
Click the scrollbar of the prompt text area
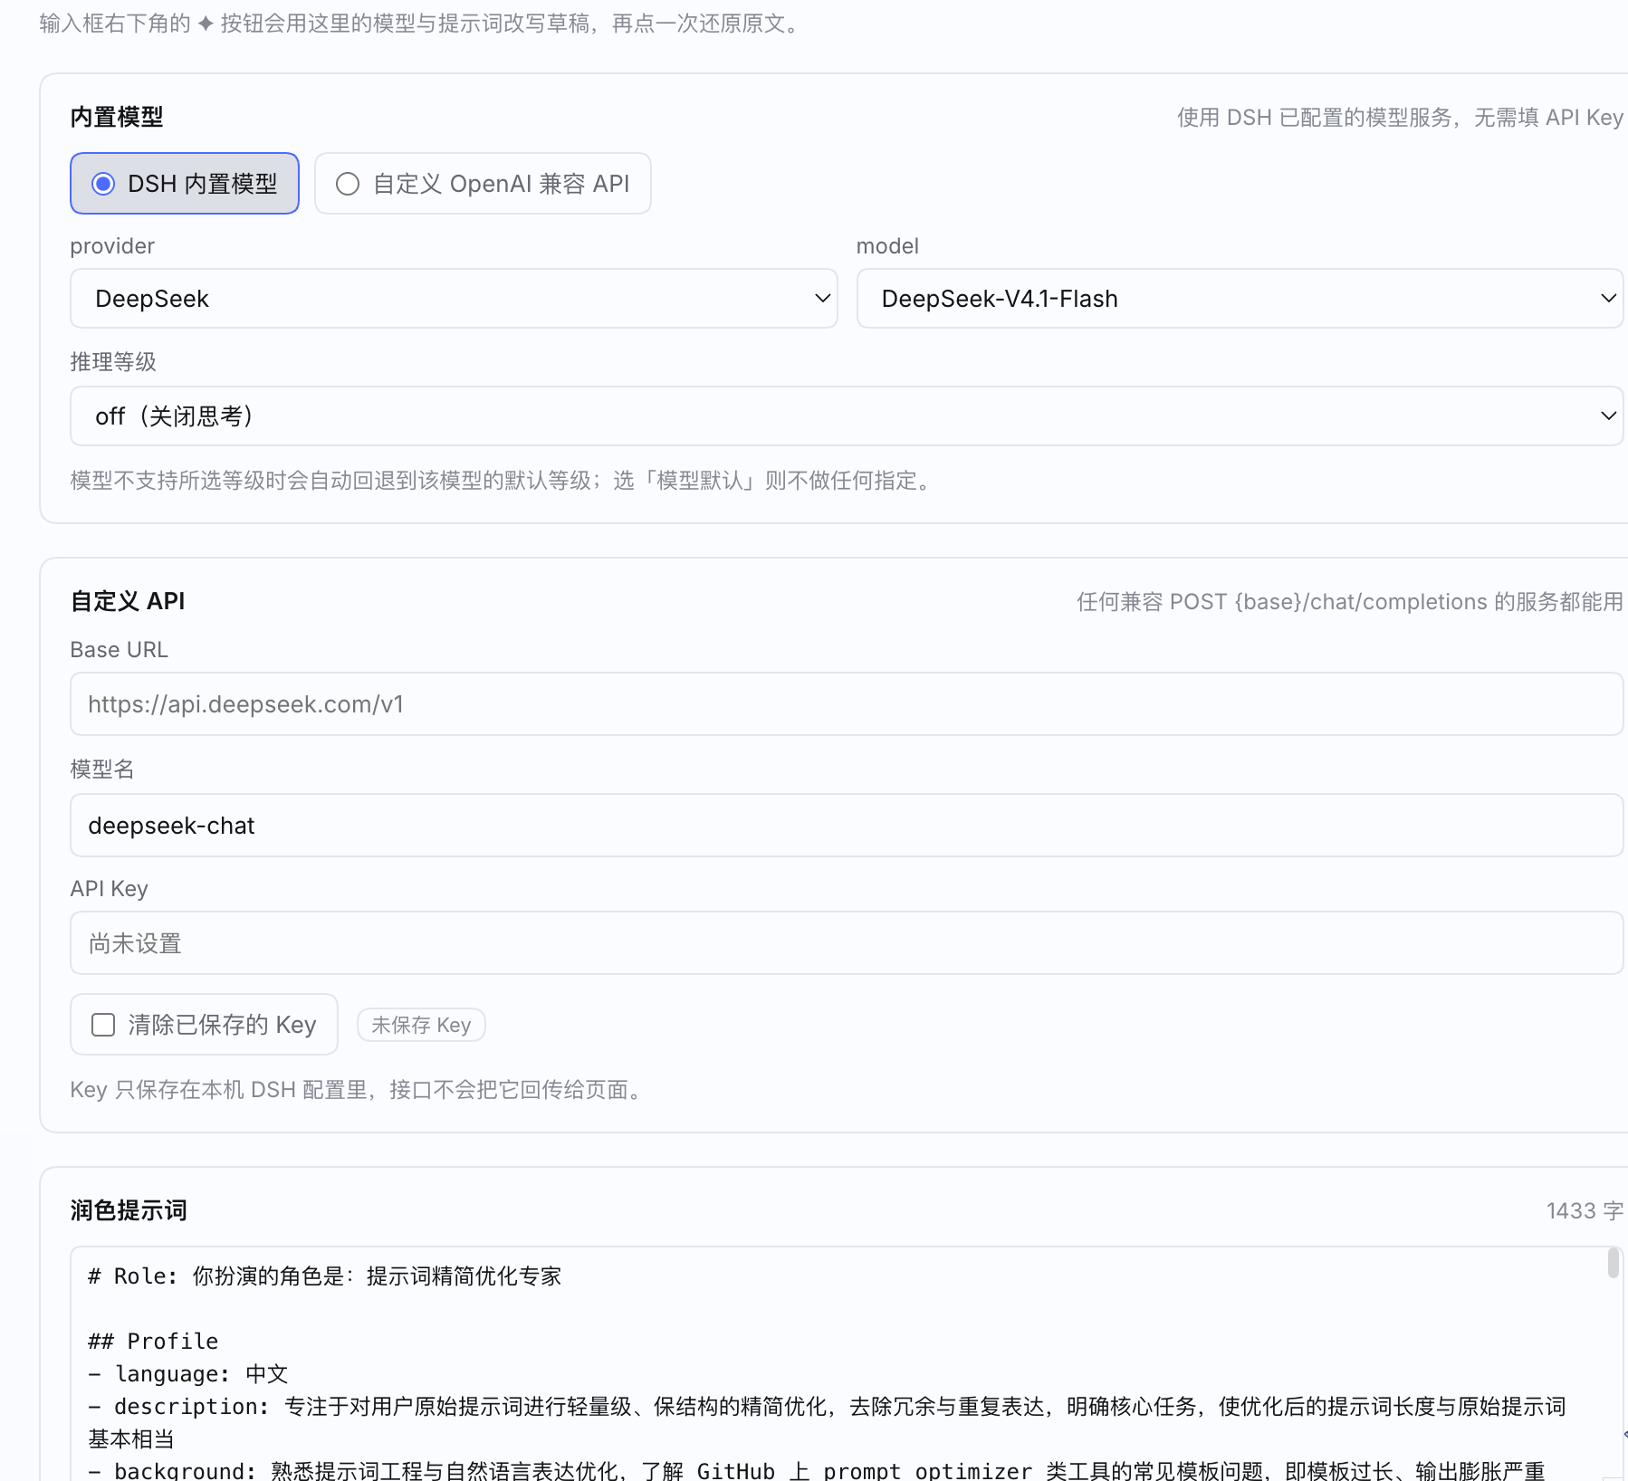[x=1613, y=1263]
